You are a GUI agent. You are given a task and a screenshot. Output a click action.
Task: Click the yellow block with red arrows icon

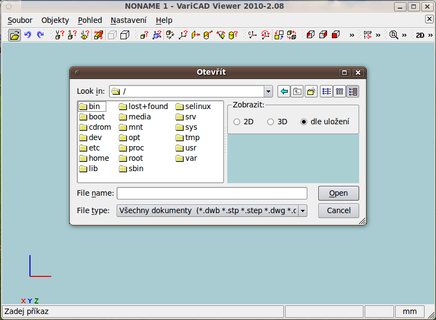tap(99, 35)
